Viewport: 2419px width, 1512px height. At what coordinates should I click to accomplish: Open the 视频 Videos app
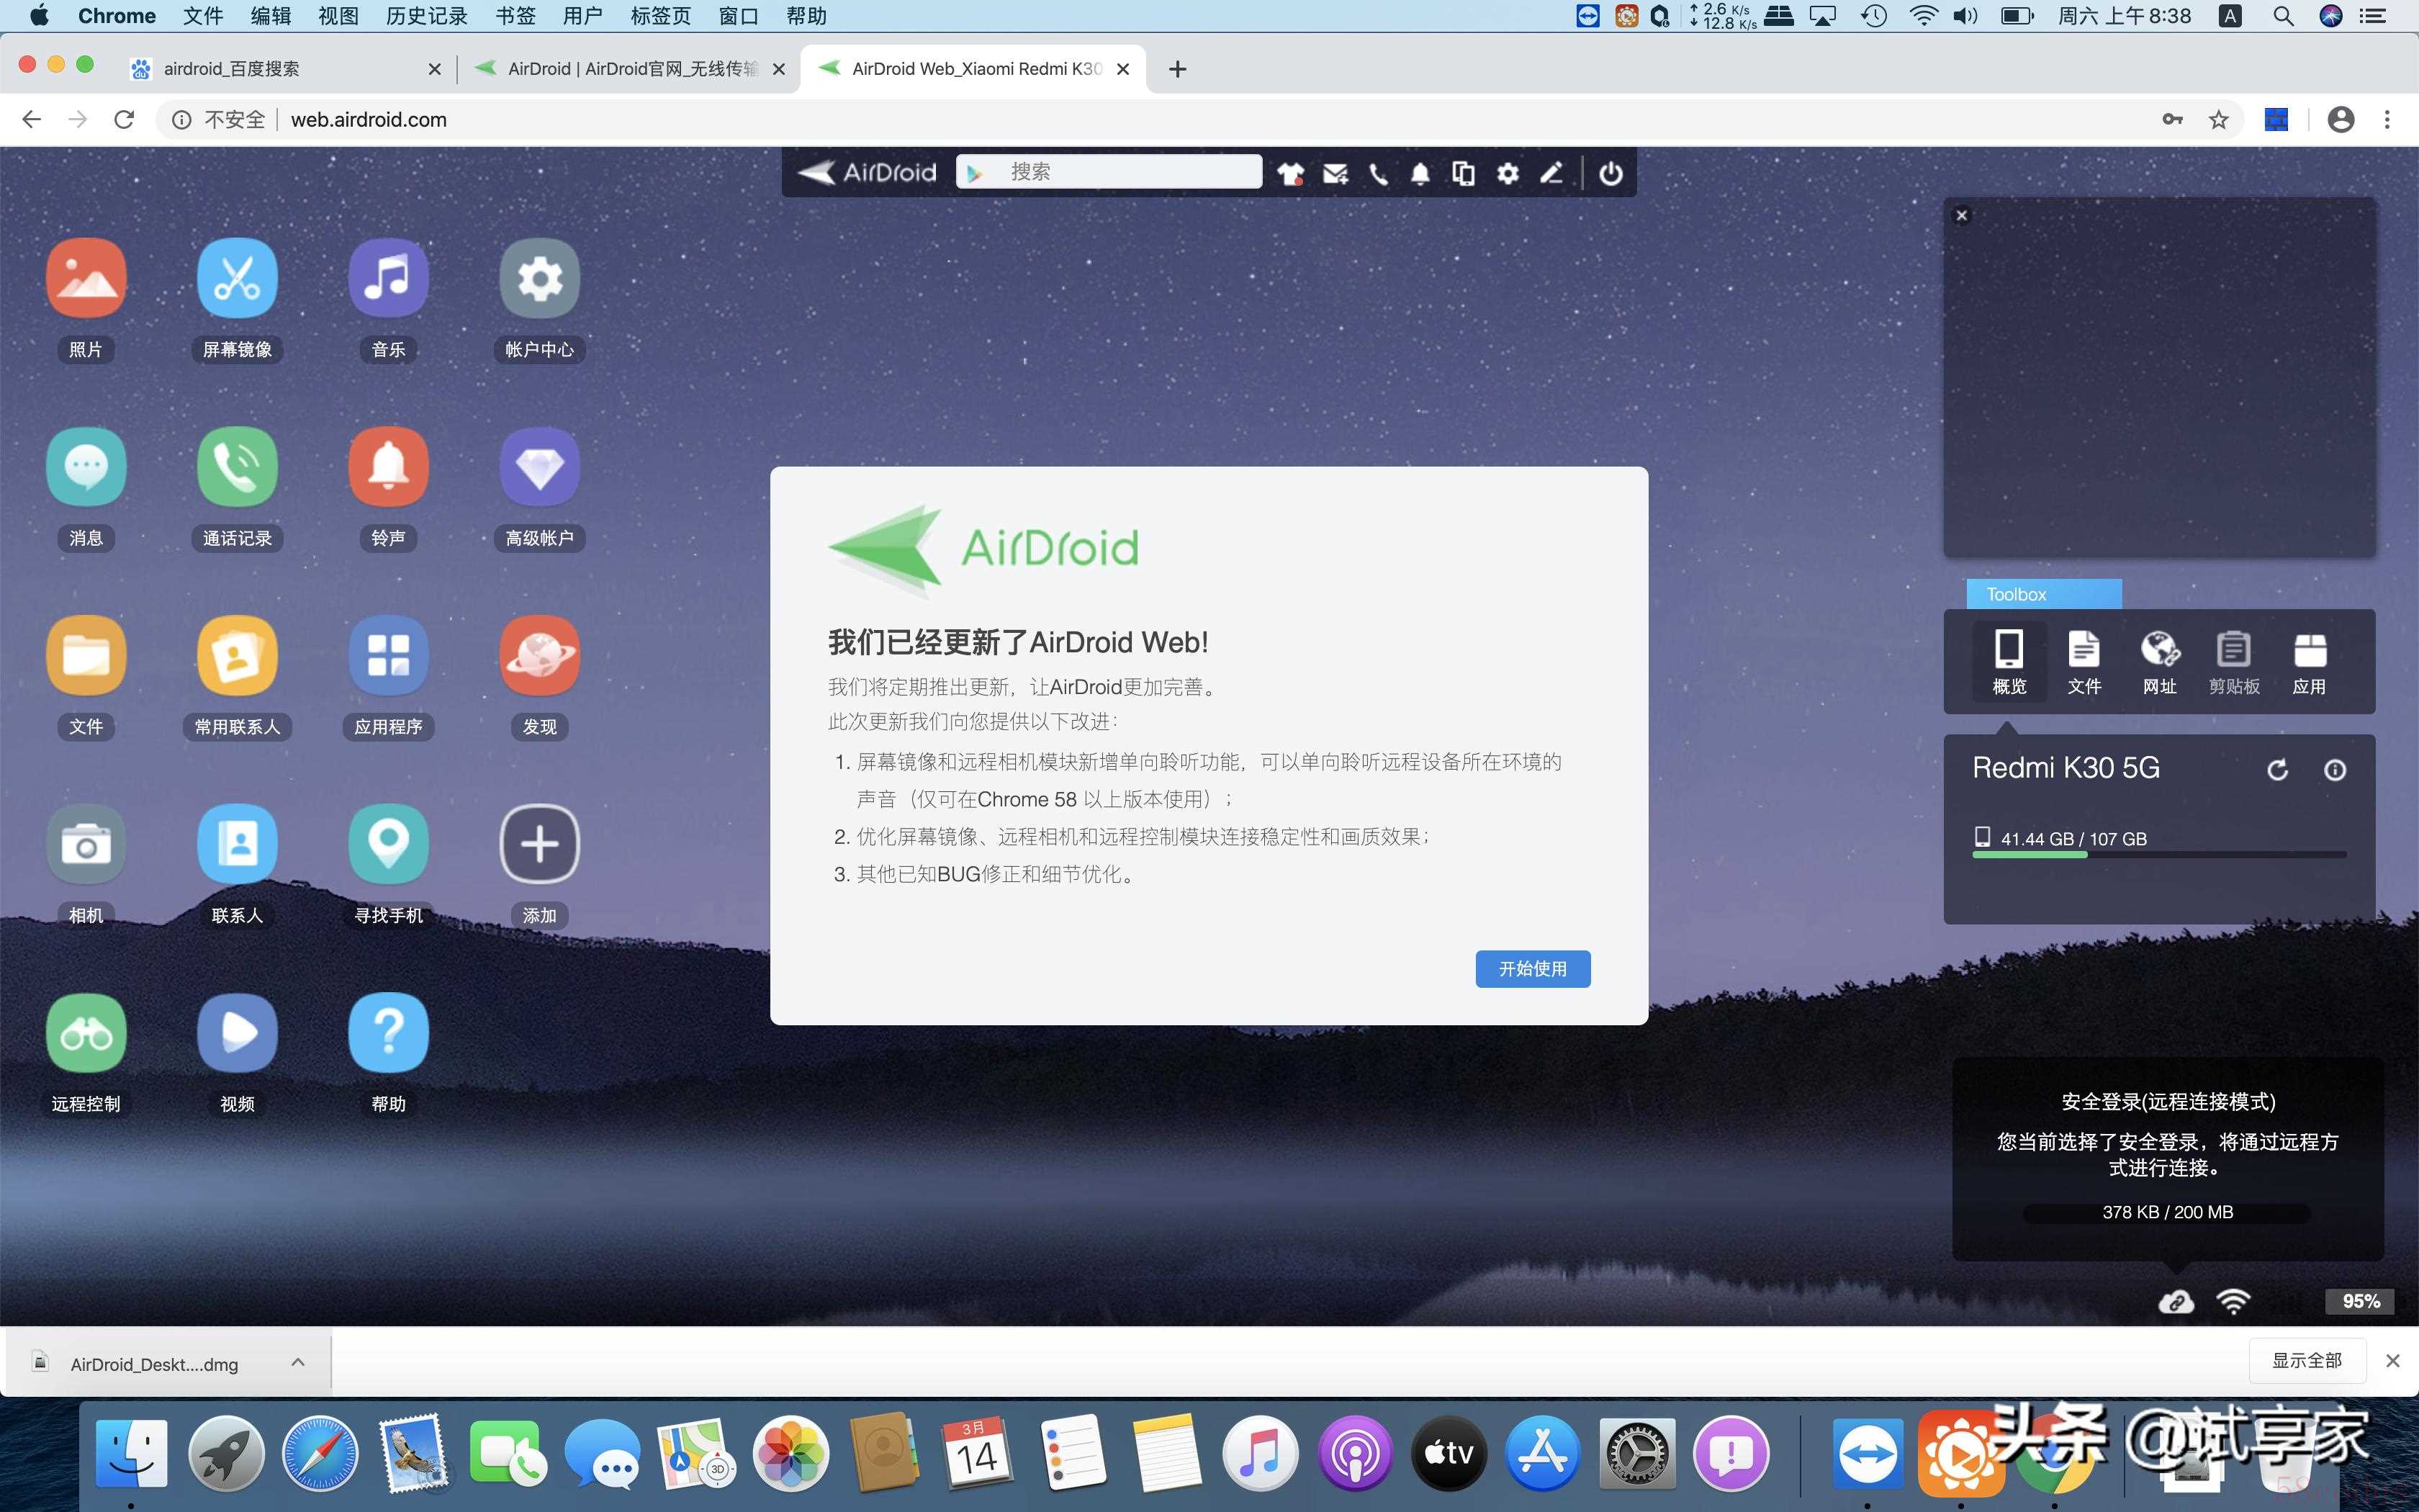click(x=237, y=1033)
